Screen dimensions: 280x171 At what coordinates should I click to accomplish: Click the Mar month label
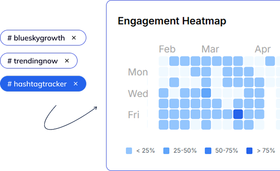[x=210, y=49]
